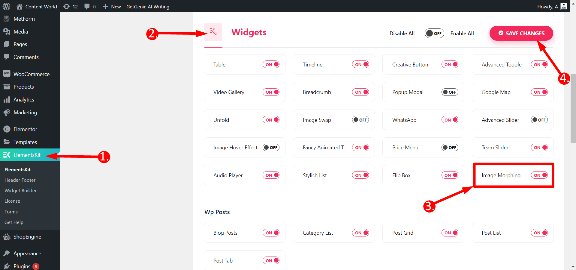The image size is (576, 270).
Task: Click the Marketing megaphone icon
Action: click(7, 112)
